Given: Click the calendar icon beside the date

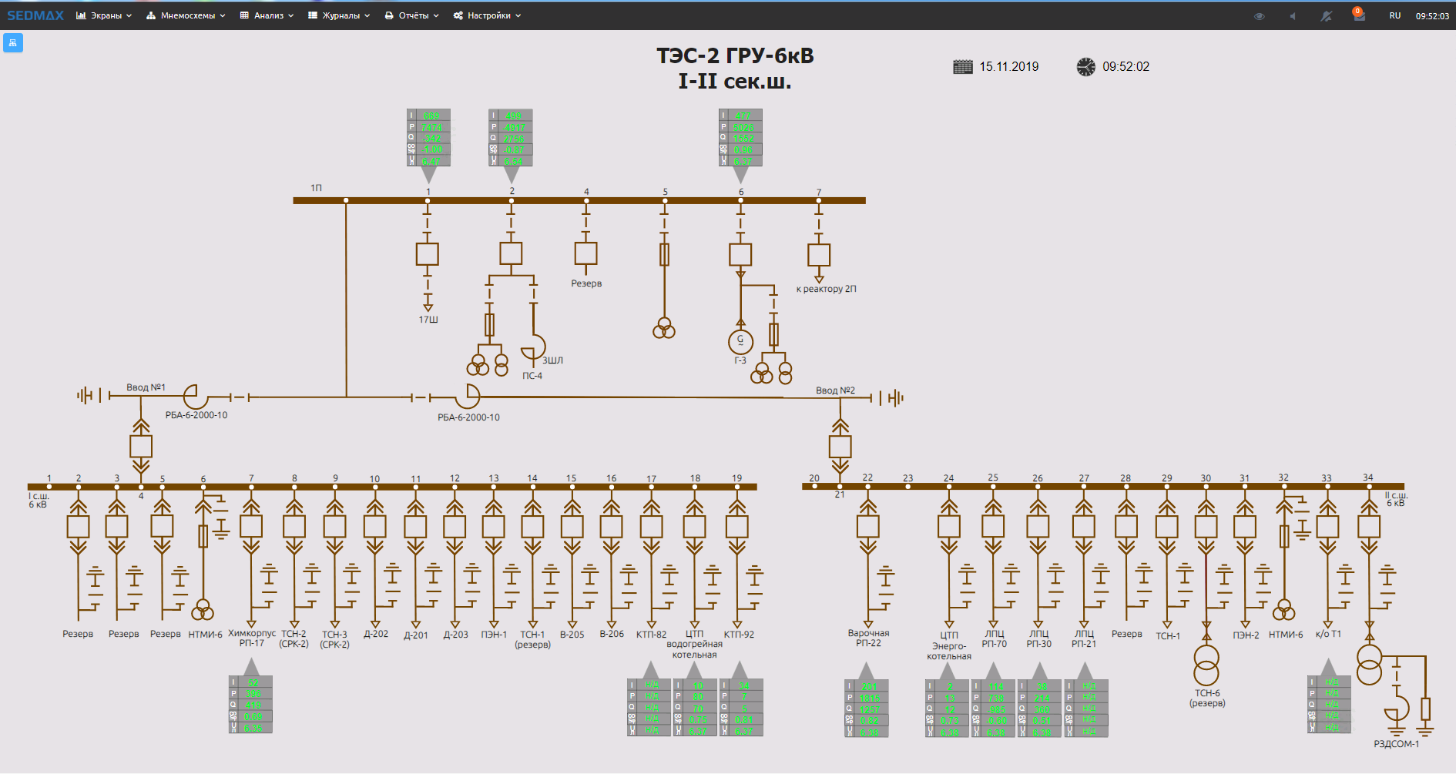Looking at the screenshot, I should pos(962,67).
